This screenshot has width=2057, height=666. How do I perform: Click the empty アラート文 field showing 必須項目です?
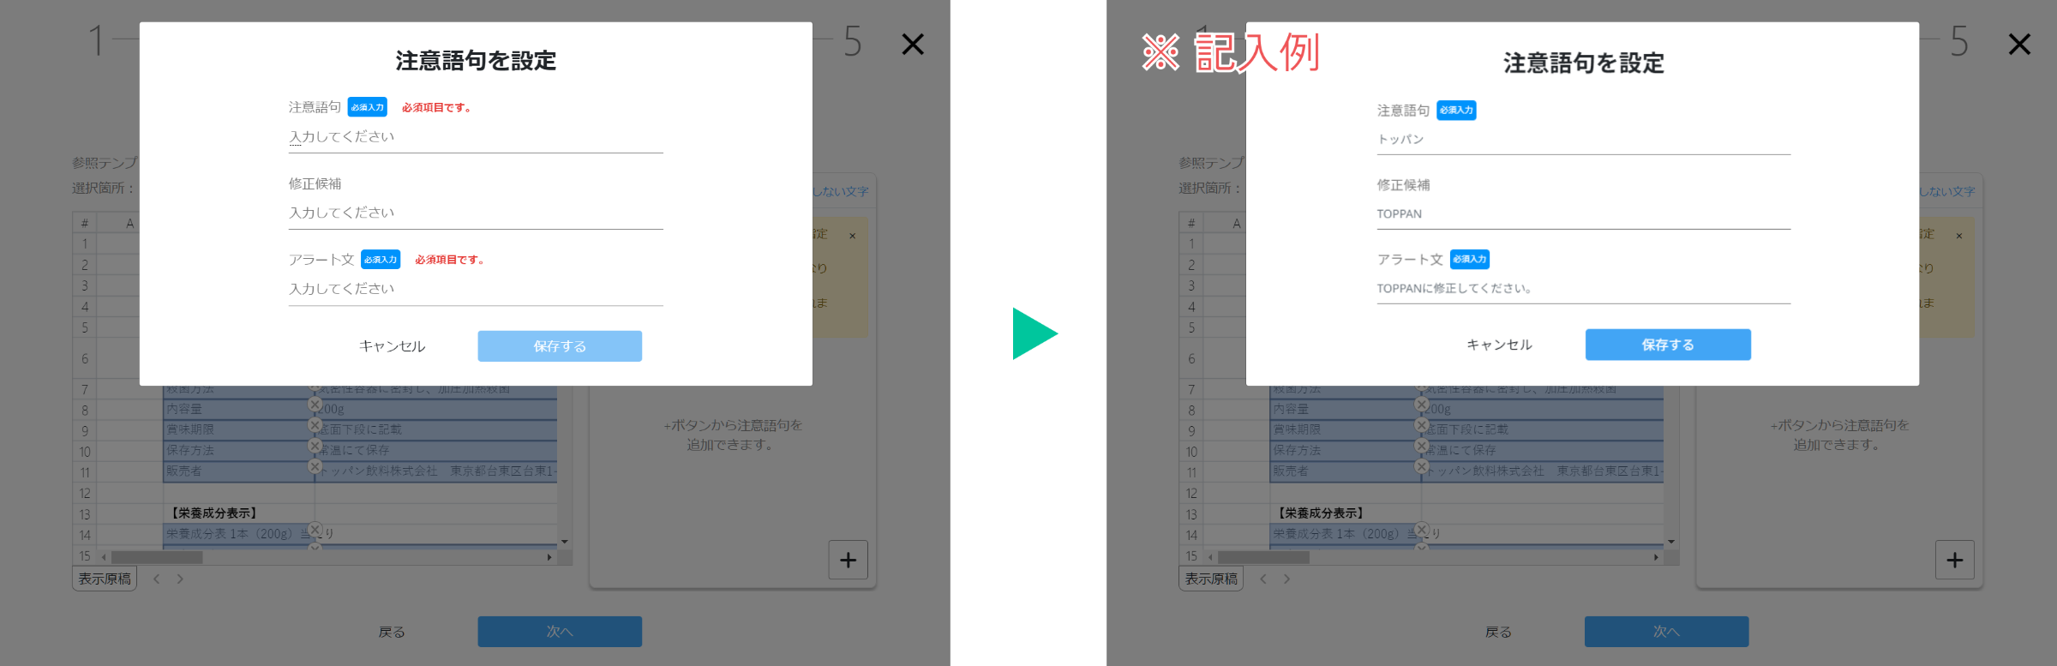click(476, 289)
